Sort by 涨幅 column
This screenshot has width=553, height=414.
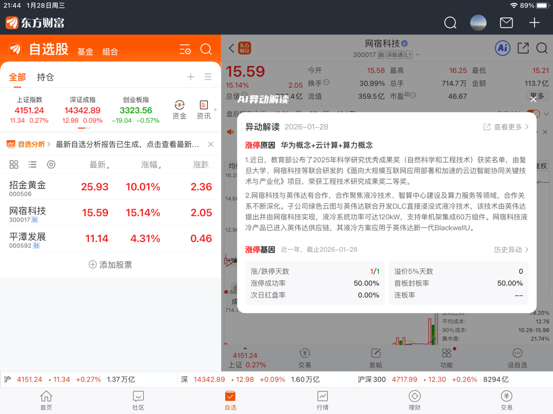pos(151,164)
